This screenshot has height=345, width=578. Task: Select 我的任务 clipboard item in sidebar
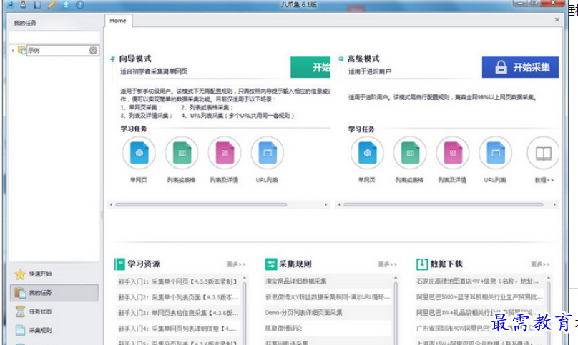[54, 293]
